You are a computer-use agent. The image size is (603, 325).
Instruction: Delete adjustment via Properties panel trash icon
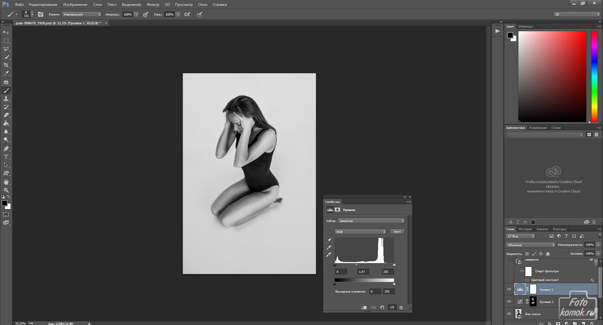tap(401, 307)
